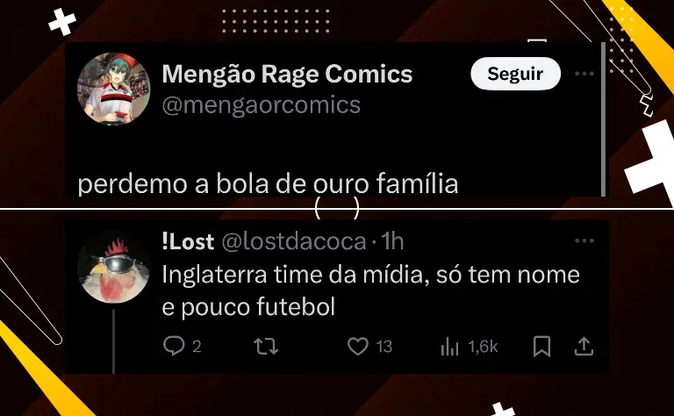Image resolution: width=674 pixels, height=416 pixels.
Task: Click the reply text about Inglaterra time da mídia
Action: pos(370,290)
